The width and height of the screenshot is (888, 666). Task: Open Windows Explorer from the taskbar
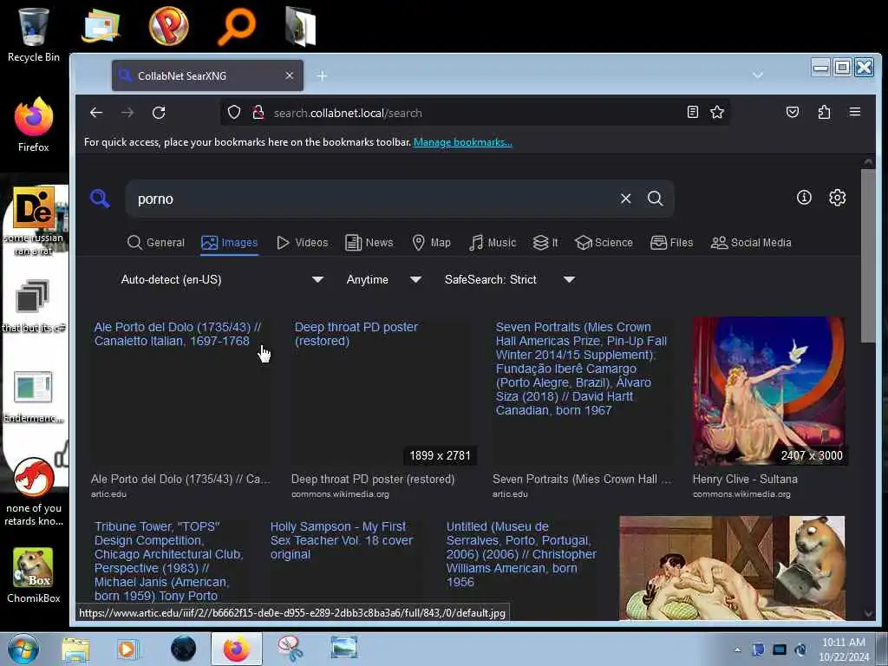[x=75, y=650]
